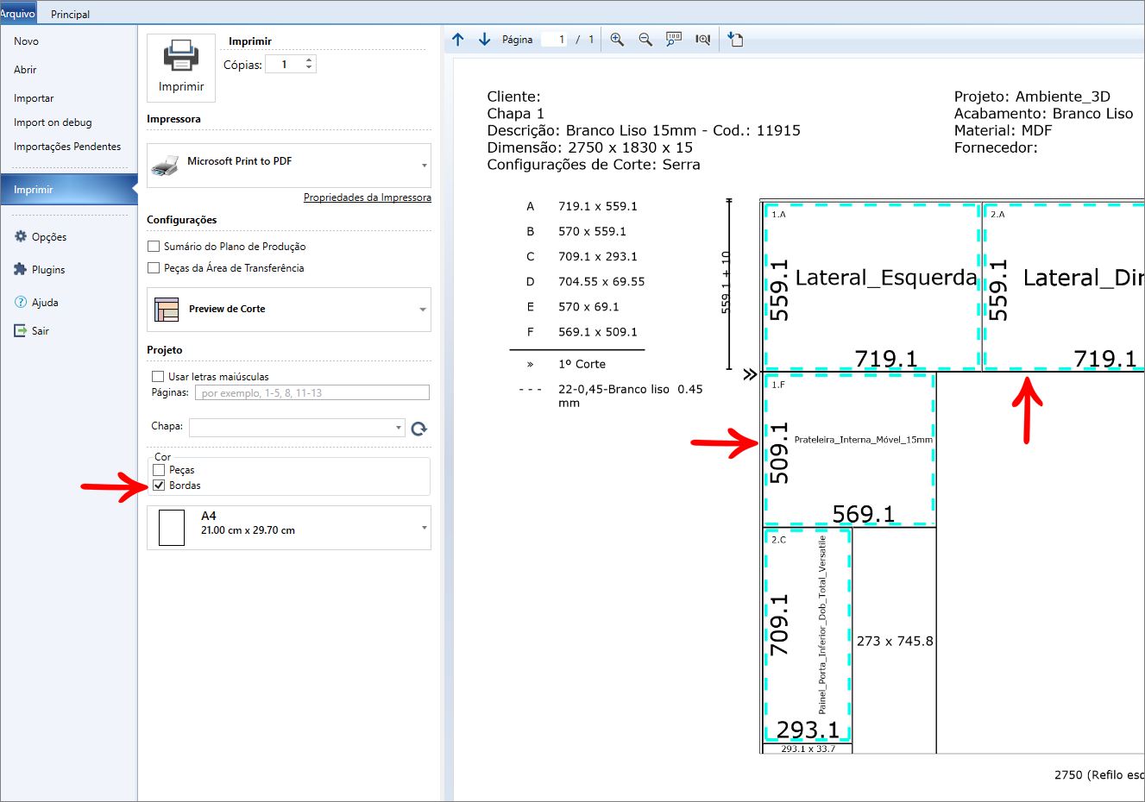Click legend row B 570 x 559.1
This screenshot has width=1145, height=802.
click(576, 231)
